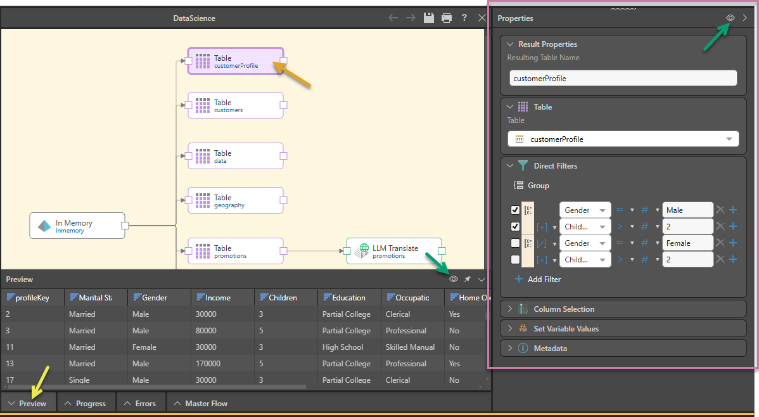Image resolution: width=759 pixels, height=417 pixels.
Task: Add a filter after the Gender Male row
Action: point(734,210)
